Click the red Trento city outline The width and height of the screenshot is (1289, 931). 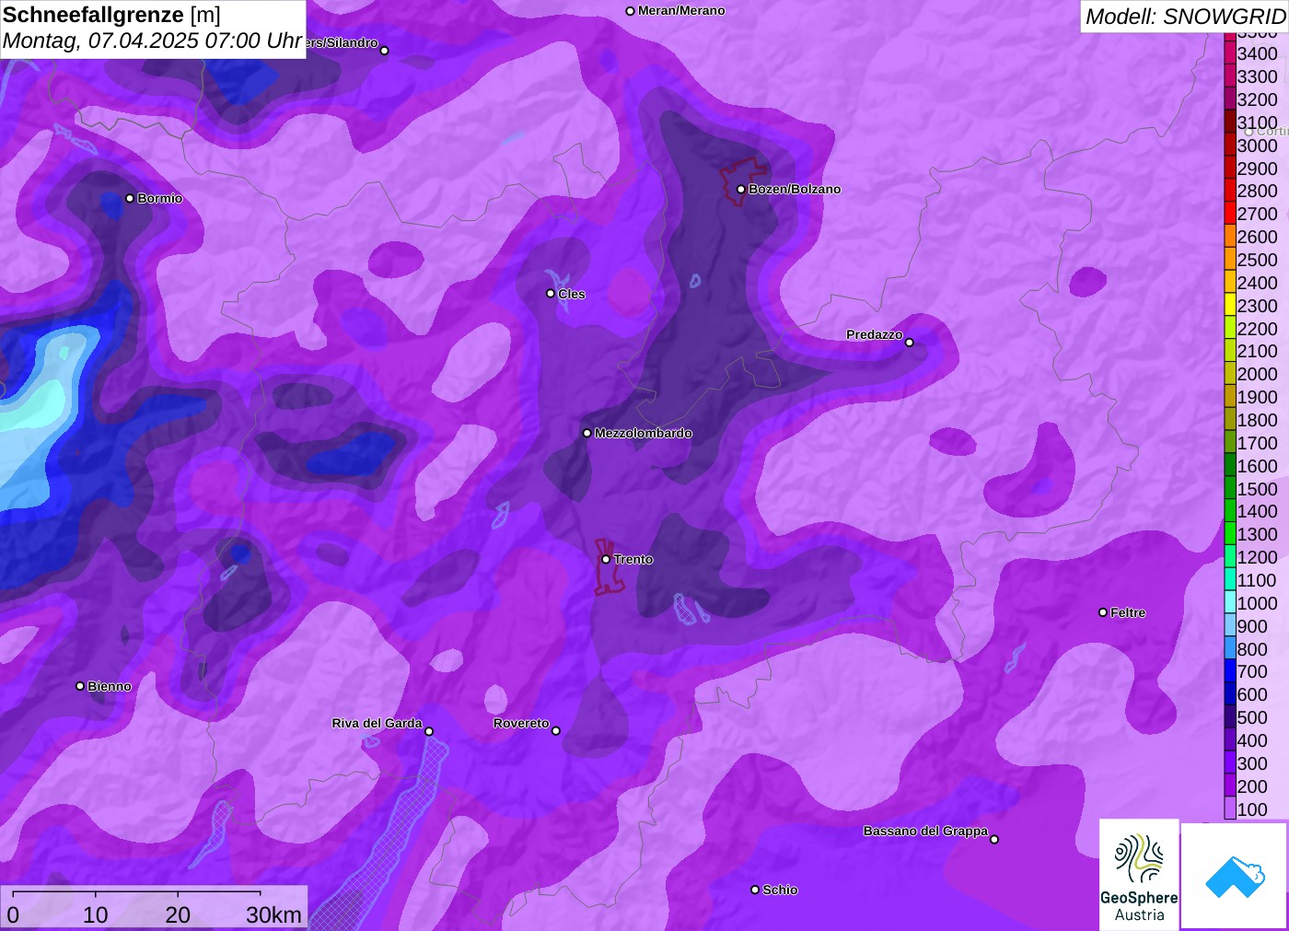pyautogui.click(x=608, y=567)
